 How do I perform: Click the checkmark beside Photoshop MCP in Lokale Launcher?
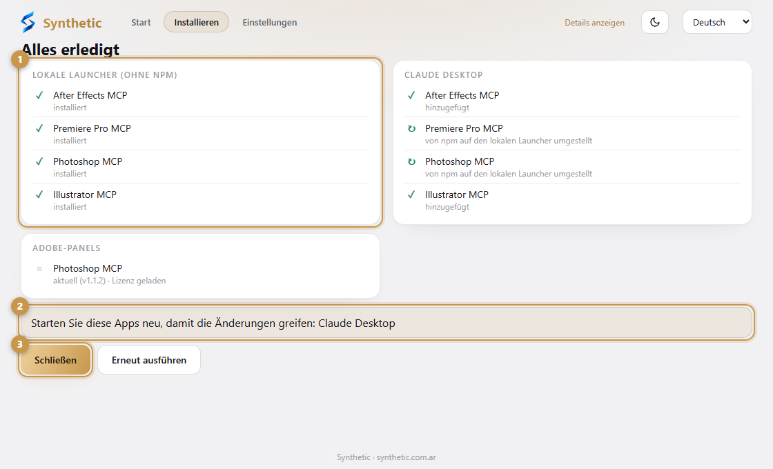click(x=39, y=161)
